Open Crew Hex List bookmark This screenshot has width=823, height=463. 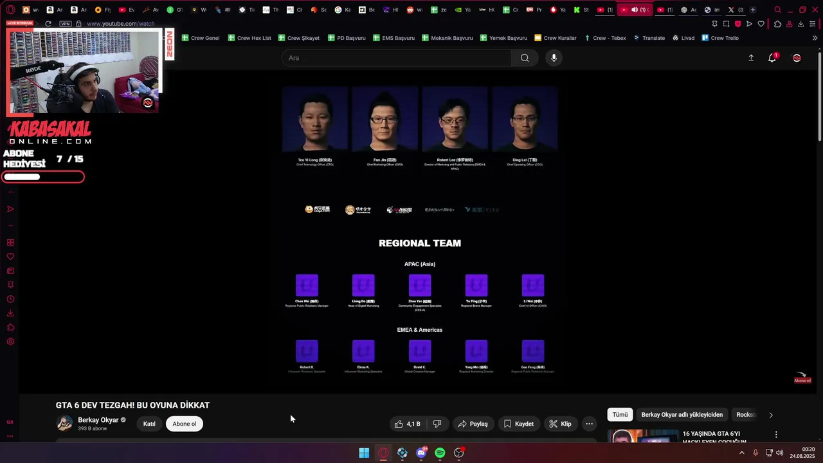249,38
